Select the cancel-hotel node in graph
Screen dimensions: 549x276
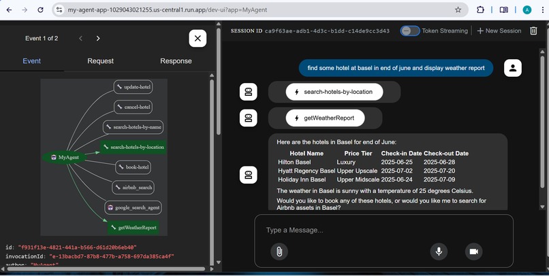133,107
